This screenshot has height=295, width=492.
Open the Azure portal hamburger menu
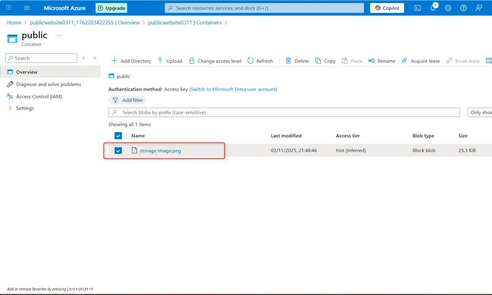(x=26, y=8)
